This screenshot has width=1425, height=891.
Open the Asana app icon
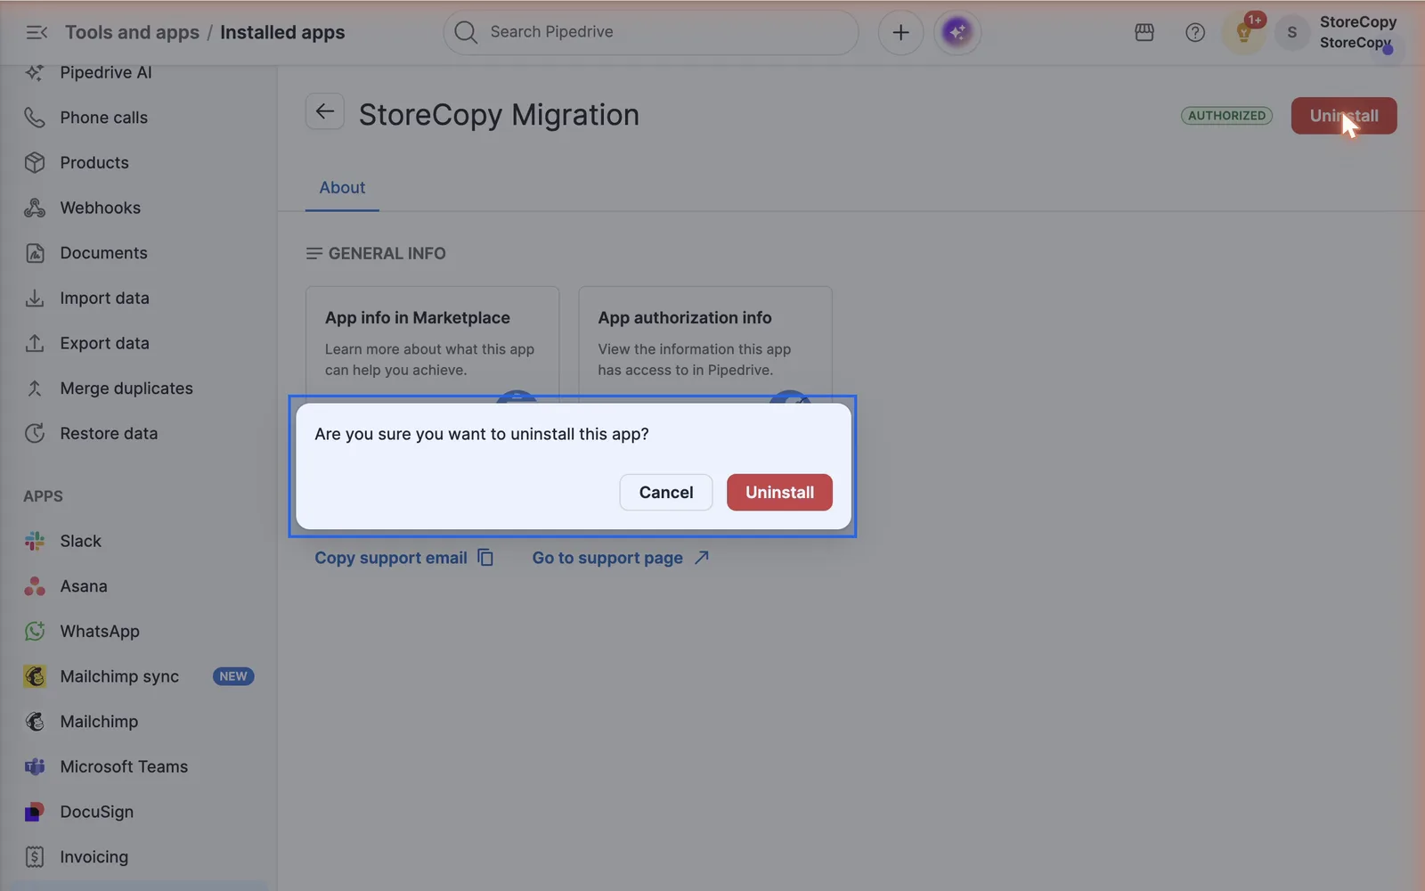coord(35,586)
